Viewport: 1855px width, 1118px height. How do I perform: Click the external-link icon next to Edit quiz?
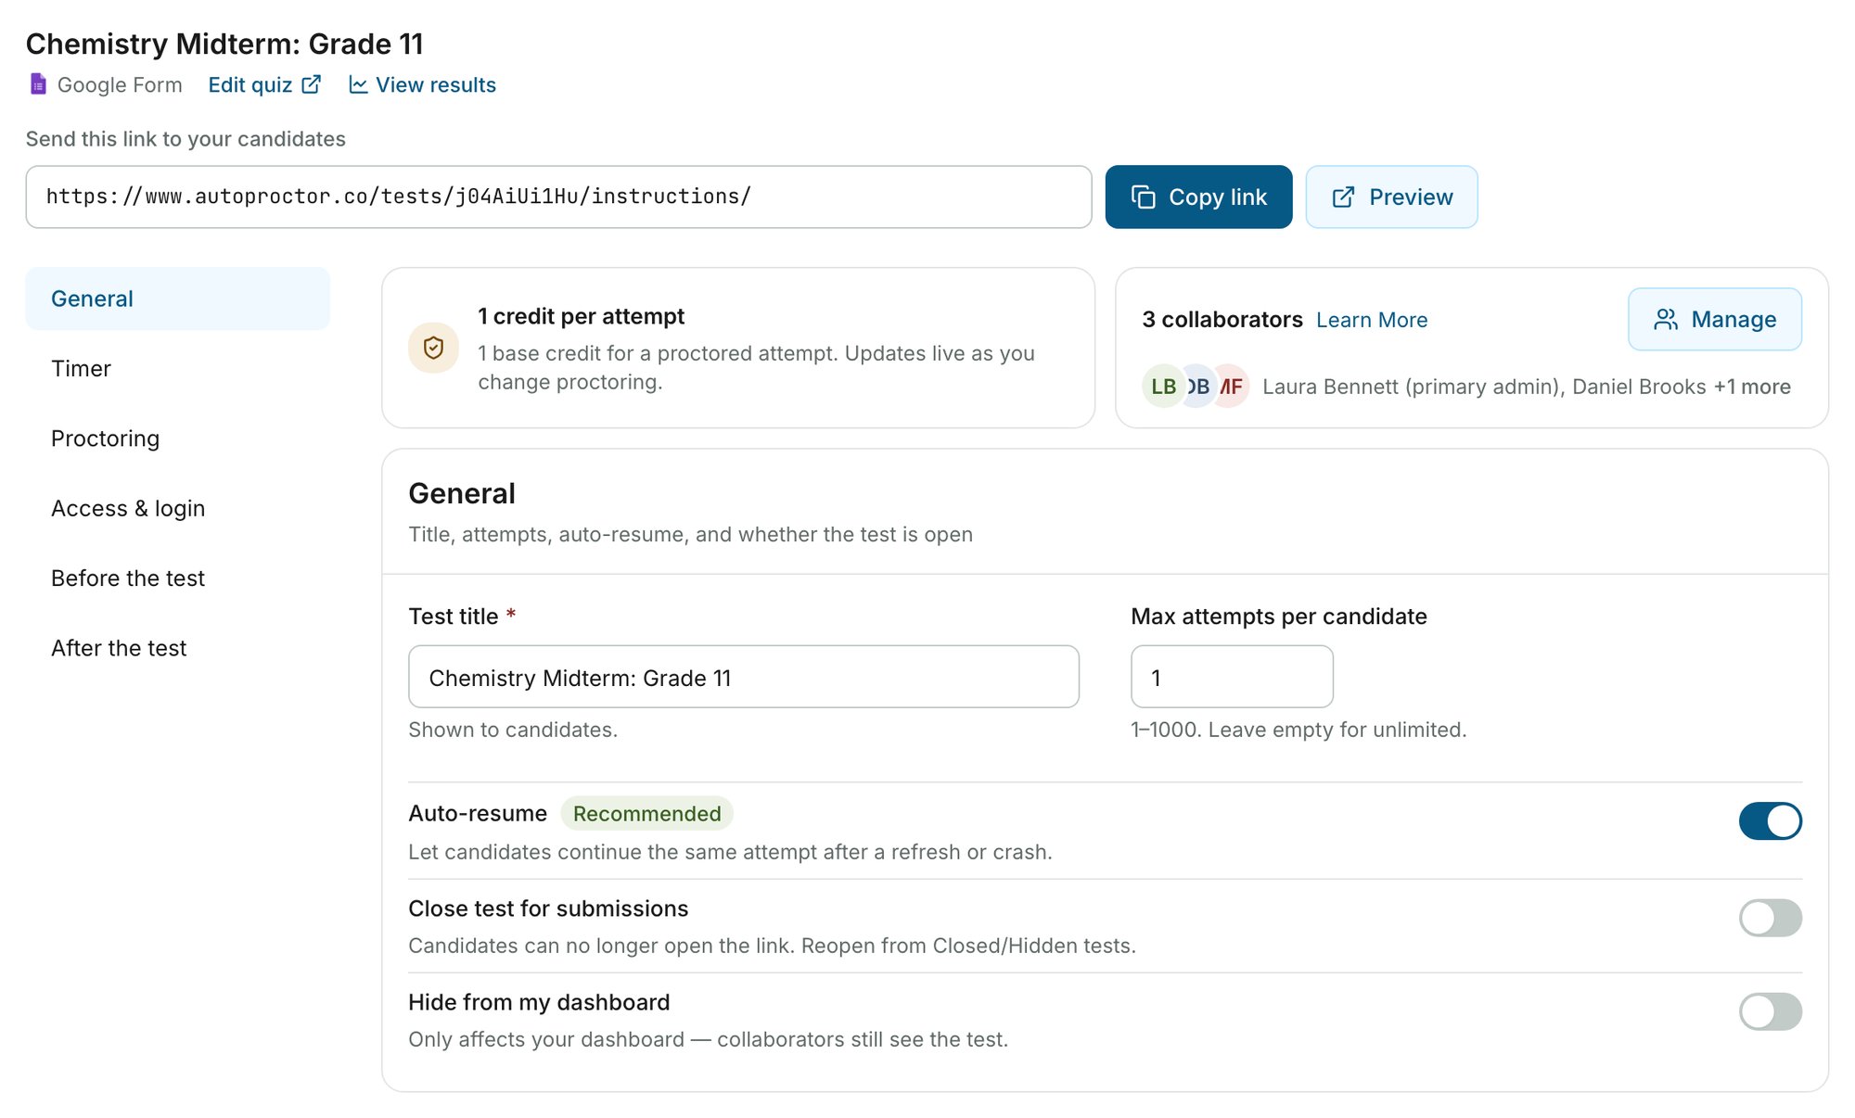pyautogui.click(x=312, y=84)
